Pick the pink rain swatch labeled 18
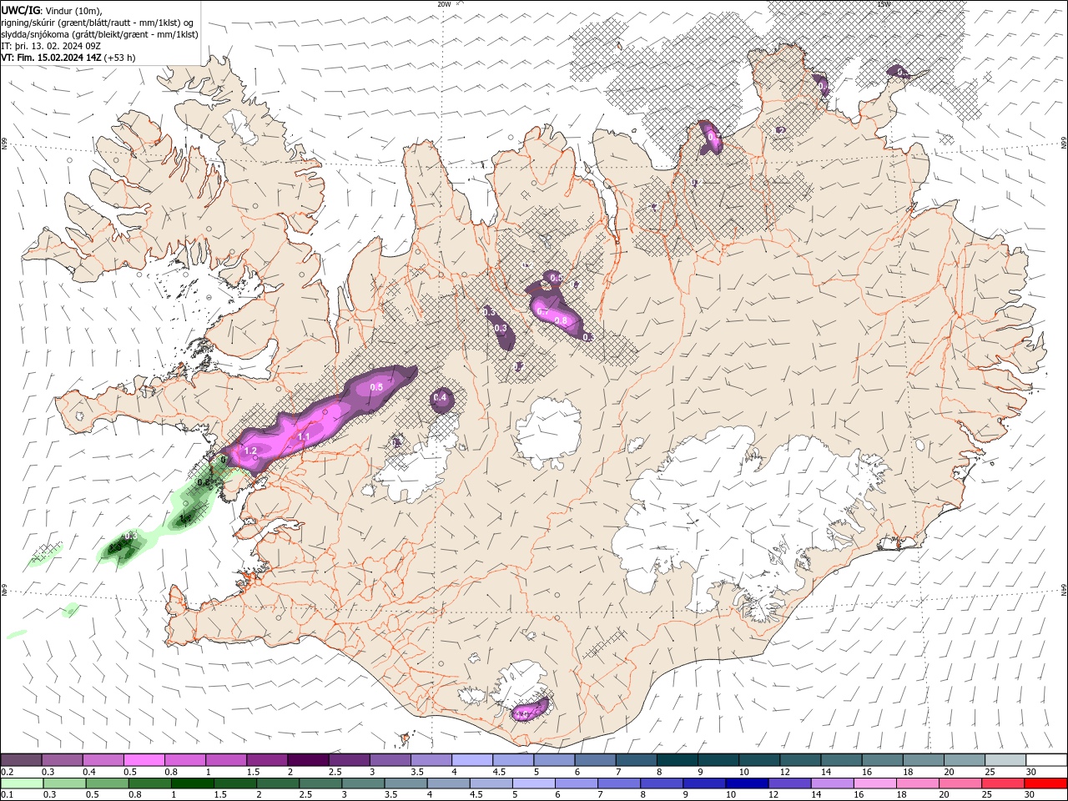The image size is (1068, 801). coord(917,783)
